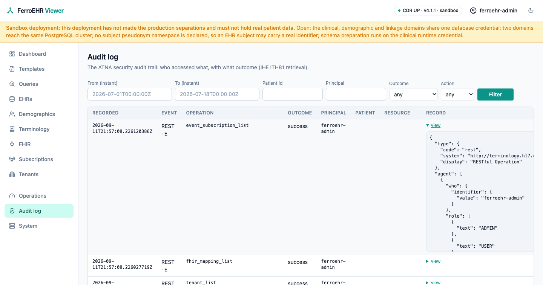Click the tenant_list operation cell

[201, 282]
